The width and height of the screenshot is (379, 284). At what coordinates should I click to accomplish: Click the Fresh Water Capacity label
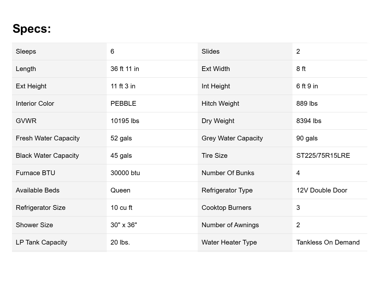point(48,138)
